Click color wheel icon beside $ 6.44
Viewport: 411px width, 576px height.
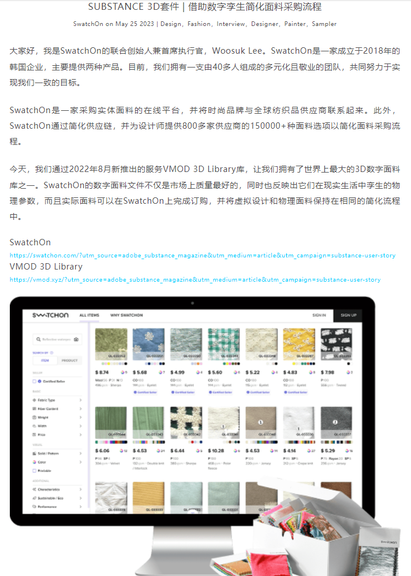[197, 451]
